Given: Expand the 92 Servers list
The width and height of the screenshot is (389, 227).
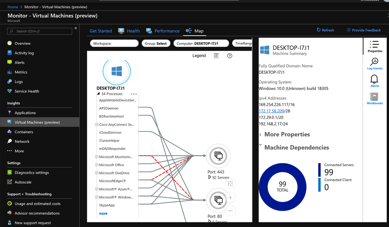Looking at the screenshot, I should click(209, 177).
